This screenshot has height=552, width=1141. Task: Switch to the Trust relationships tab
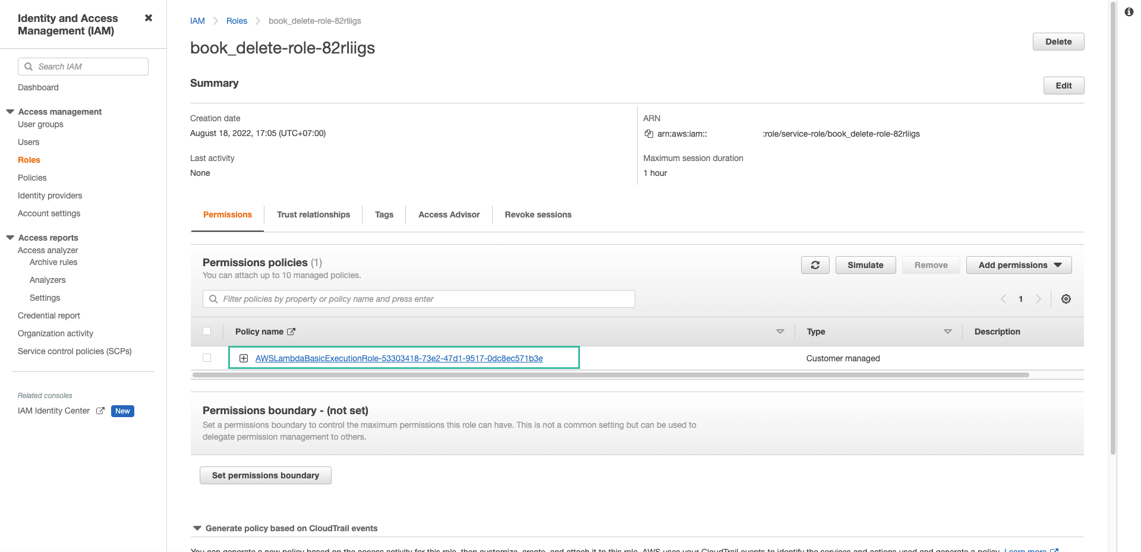coord(313,215)
